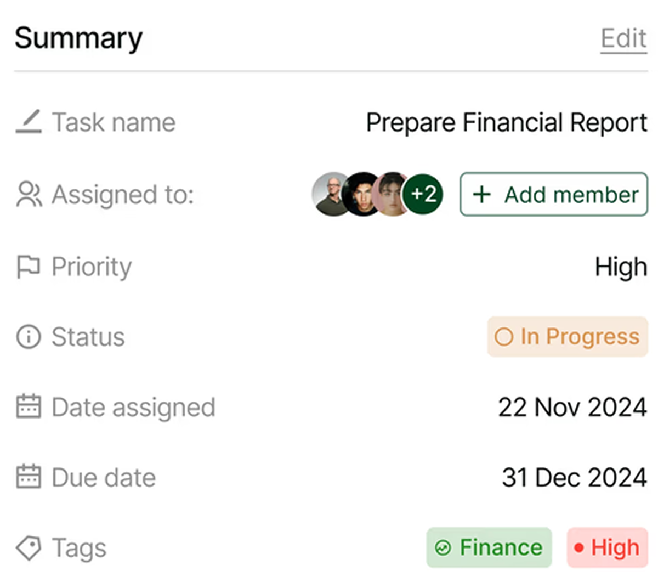Click the Prepare Financial Report task name
The width and height of the screenshot is (658, 588).
[x=507, y=122]
